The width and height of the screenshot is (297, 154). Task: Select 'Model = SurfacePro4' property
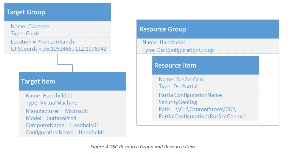point(52,118)
